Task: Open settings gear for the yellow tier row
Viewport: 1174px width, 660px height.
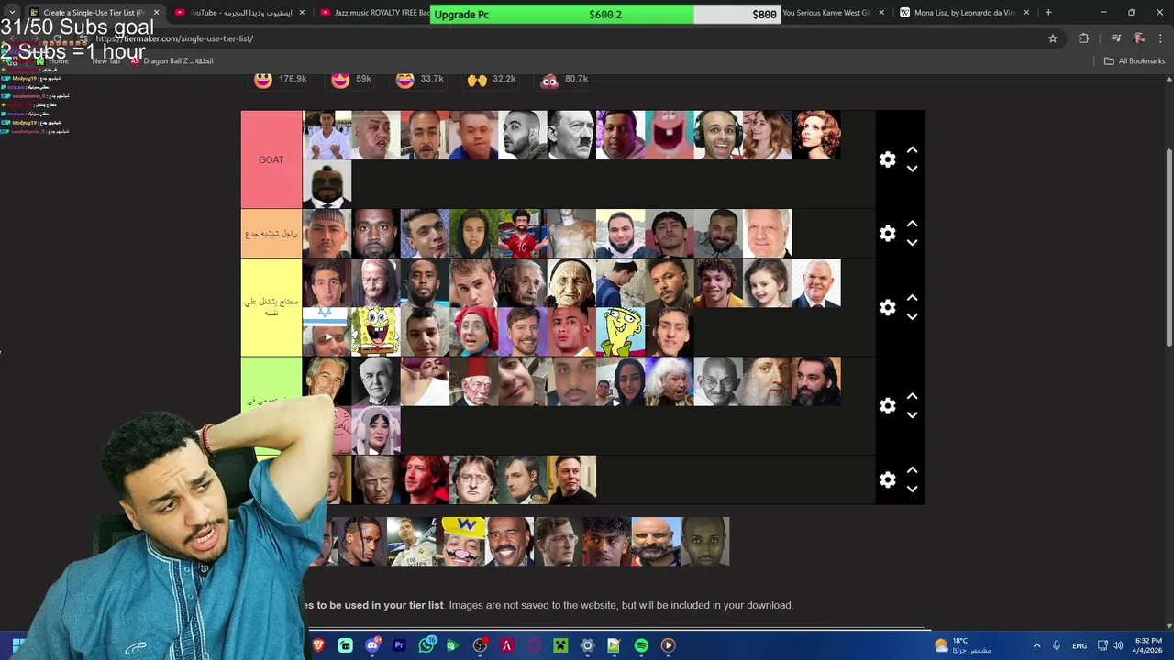Action: pyautogui.click(x=887, y=308)
